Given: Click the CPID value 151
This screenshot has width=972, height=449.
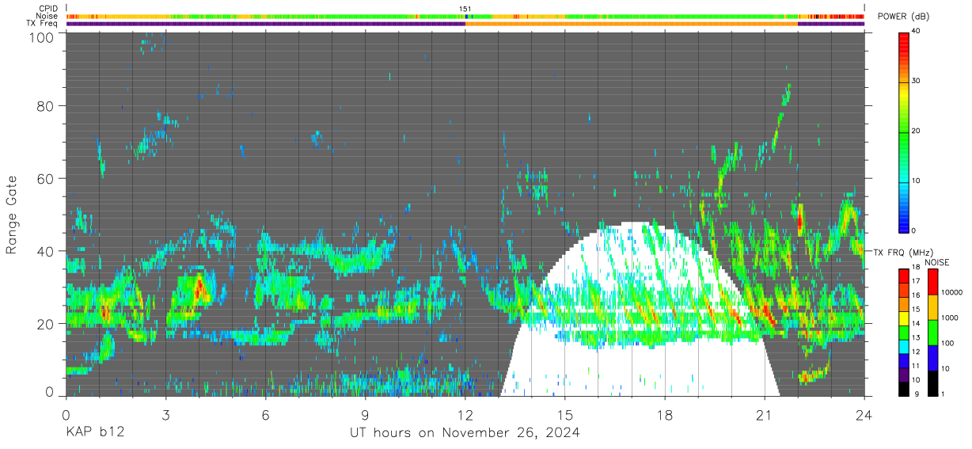Looking at the screenshot, I should coord(465,9).
